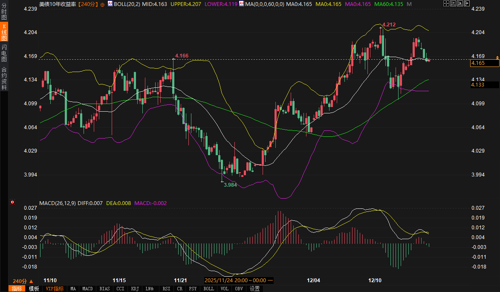This screenshot has width=500, height=292.
Task: Toggle the MACD indicator in the bottom bar
Action: tap(87, 289)
